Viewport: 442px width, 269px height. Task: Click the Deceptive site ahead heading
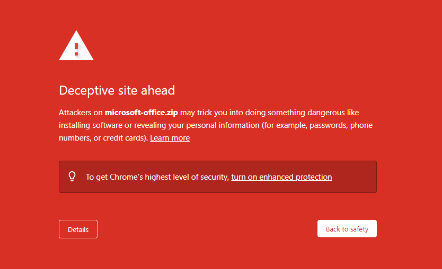117,90
